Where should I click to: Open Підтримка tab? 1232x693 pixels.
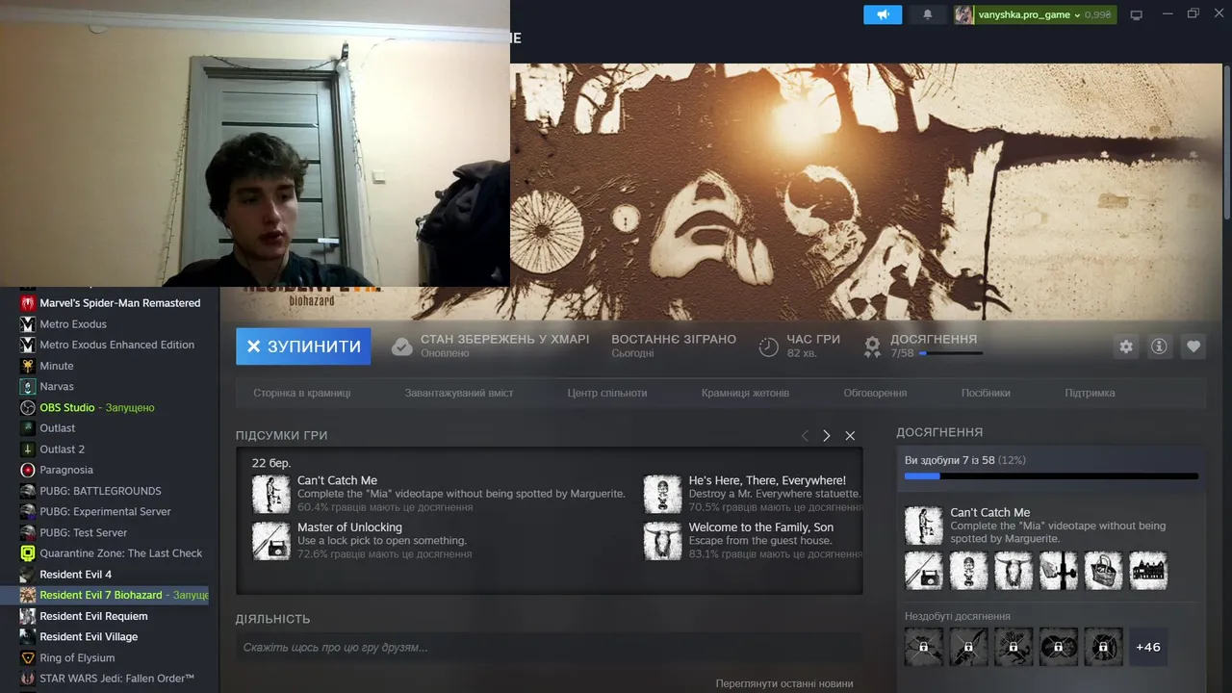click(1090, 393)
